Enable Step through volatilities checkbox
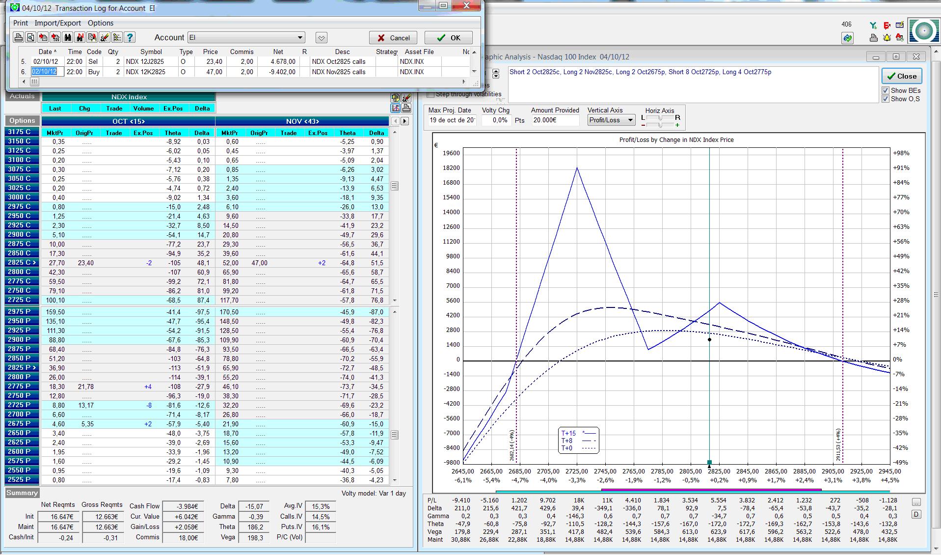This screenshot has height=555, width=941. 431,94
